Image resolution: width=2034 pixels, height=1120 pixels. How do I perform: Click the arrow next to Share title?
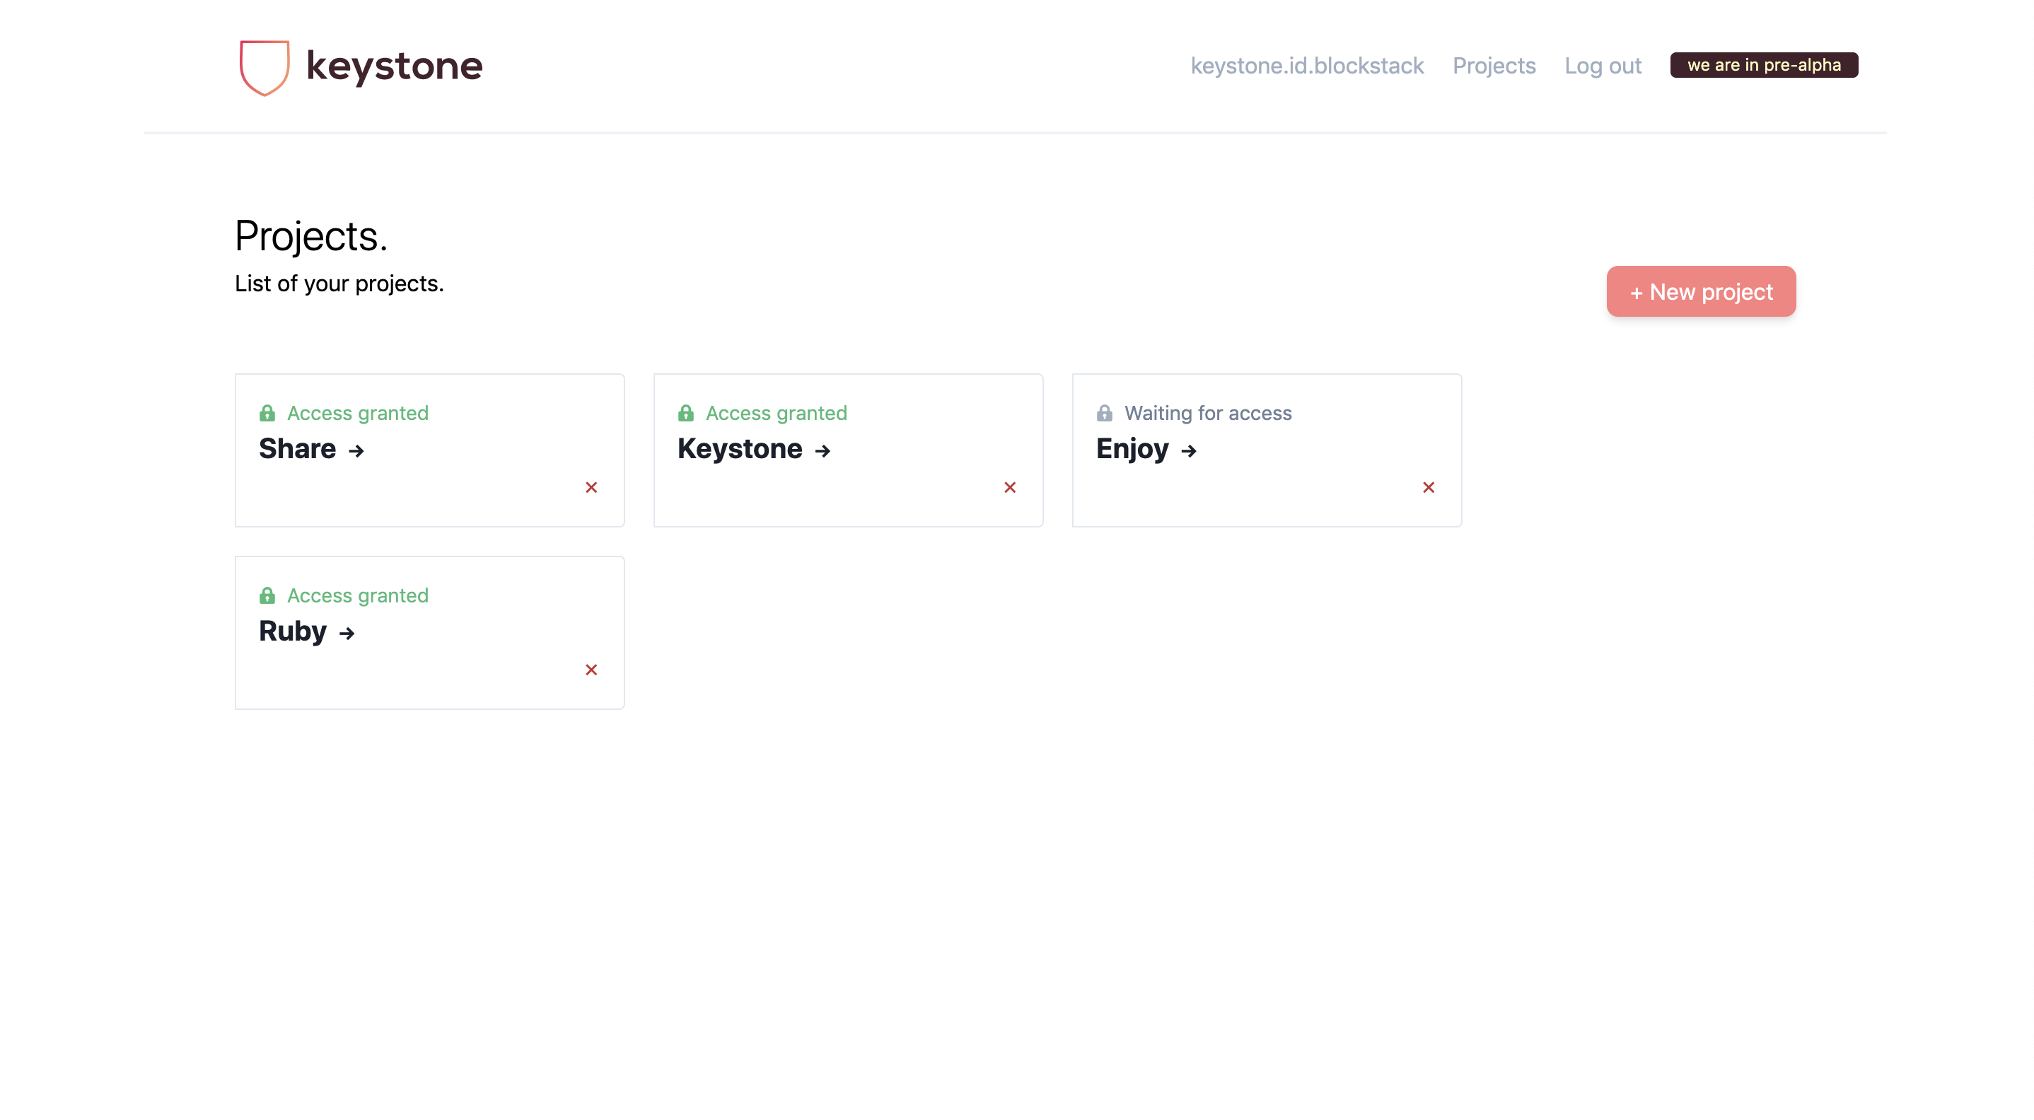pos(357,450)
